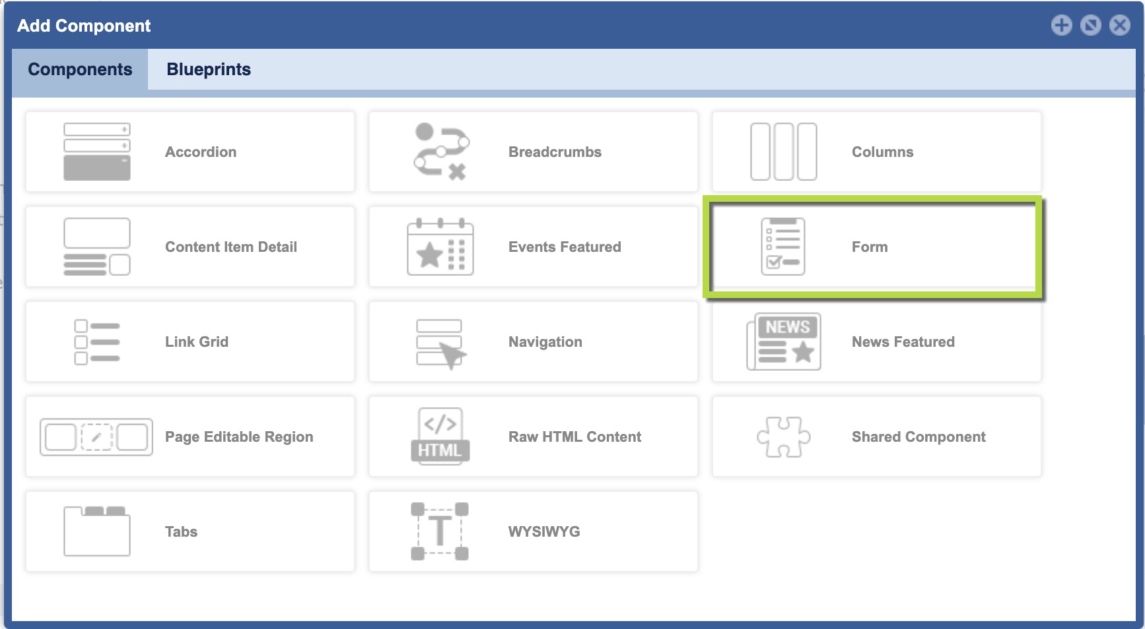This screenshot has width=1145, height=629.
Task: Click the Events Featured calendar icon
Action: point(440,247)
